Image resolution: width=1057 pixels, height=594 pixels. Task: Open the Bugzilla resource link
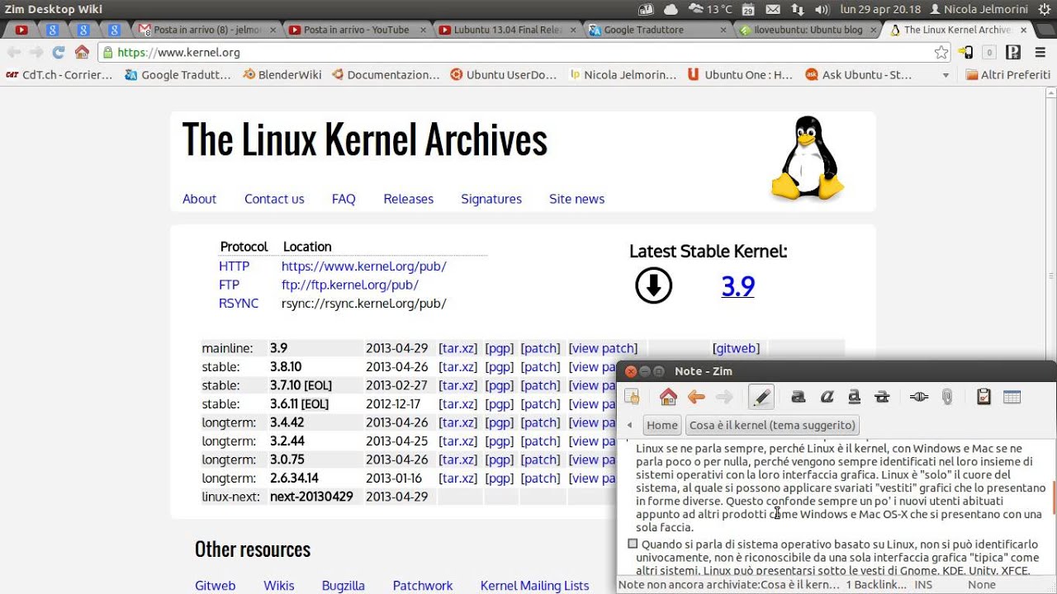pyautogui.click(x=344, y=586)
